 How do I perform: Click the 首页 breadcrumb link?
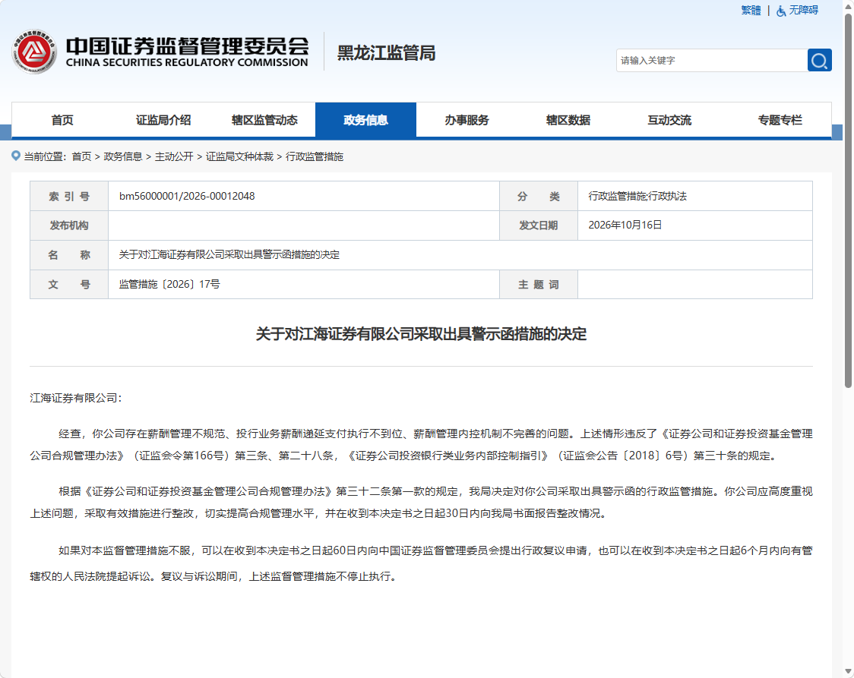[82, 156]
